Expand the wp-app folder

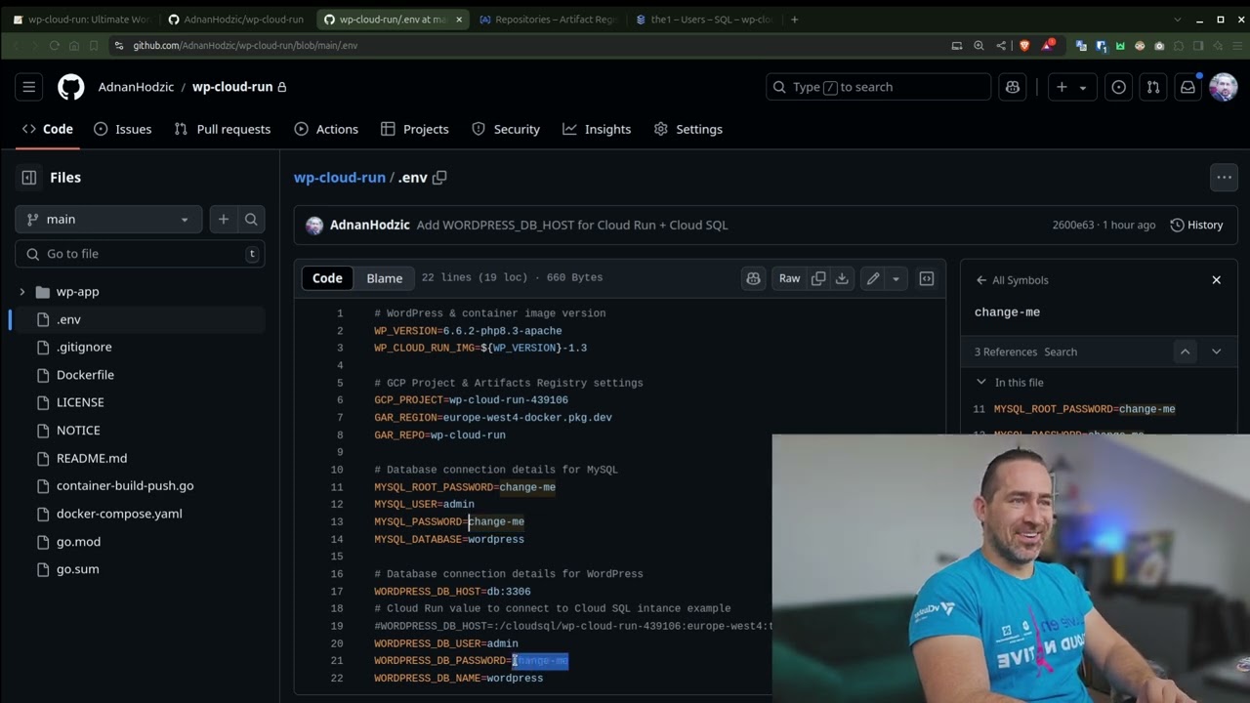point(22,292)
